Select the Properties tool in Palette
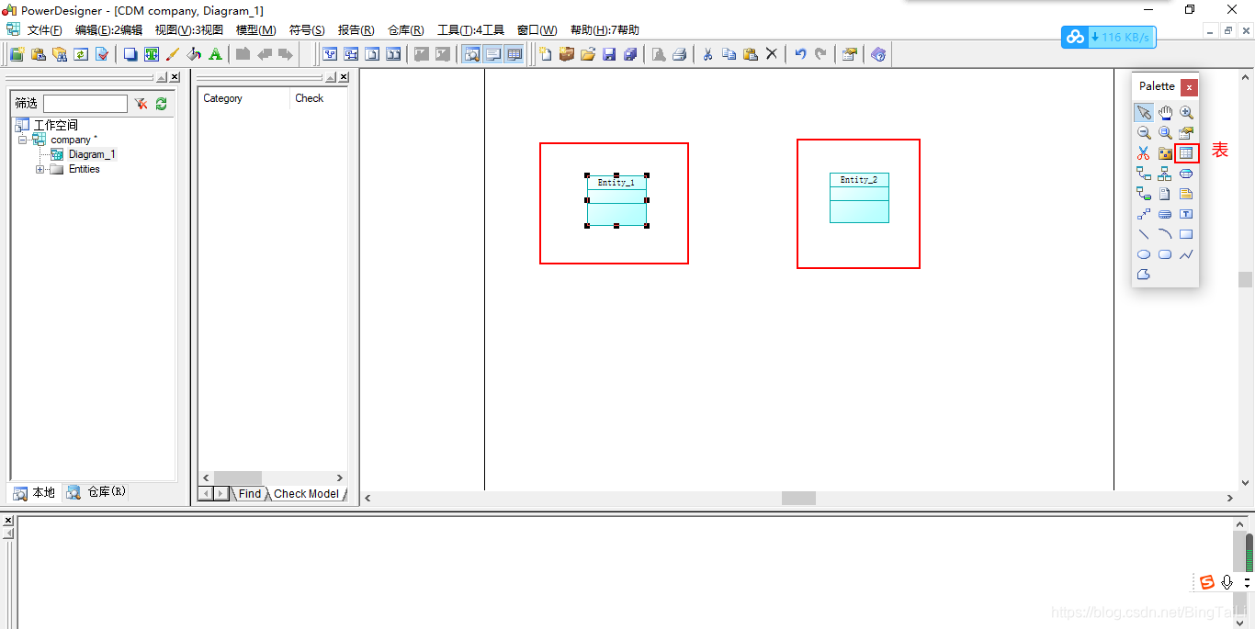The width and height of the screenshot is (1255, 629). pyautogui.click(x=1186, y=133)
